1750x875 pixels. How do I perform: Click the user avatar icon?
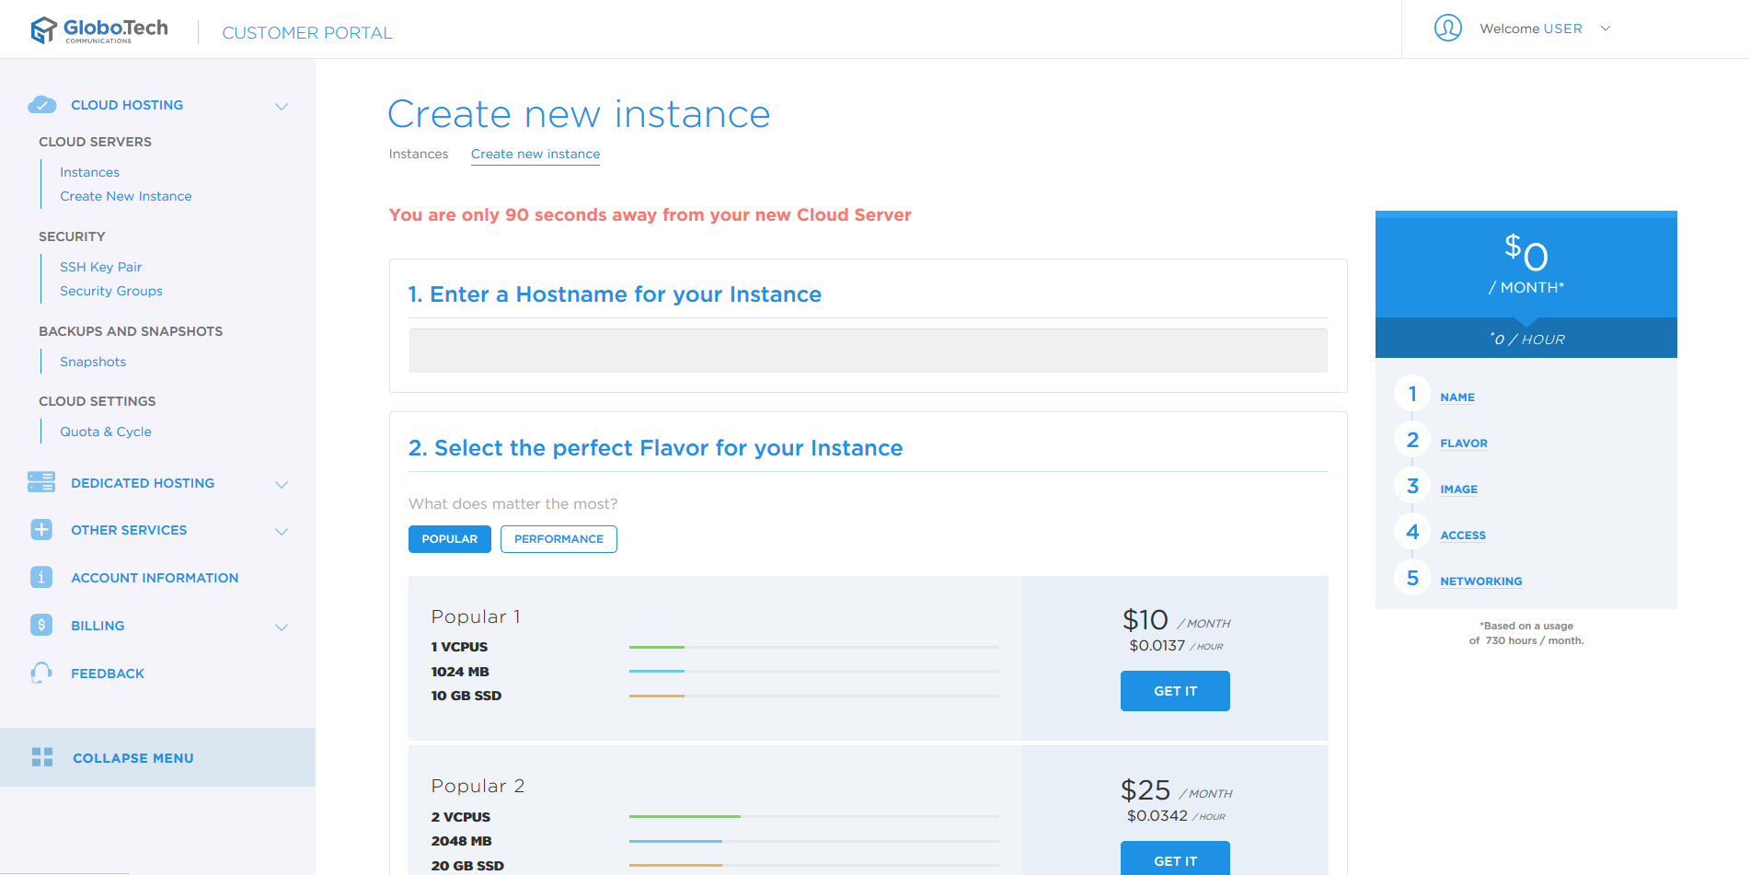tap(1448, 29)
